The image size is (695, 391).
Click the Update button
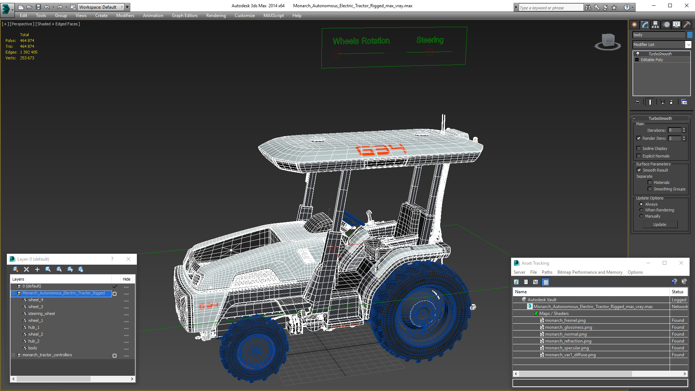[660, 224]
